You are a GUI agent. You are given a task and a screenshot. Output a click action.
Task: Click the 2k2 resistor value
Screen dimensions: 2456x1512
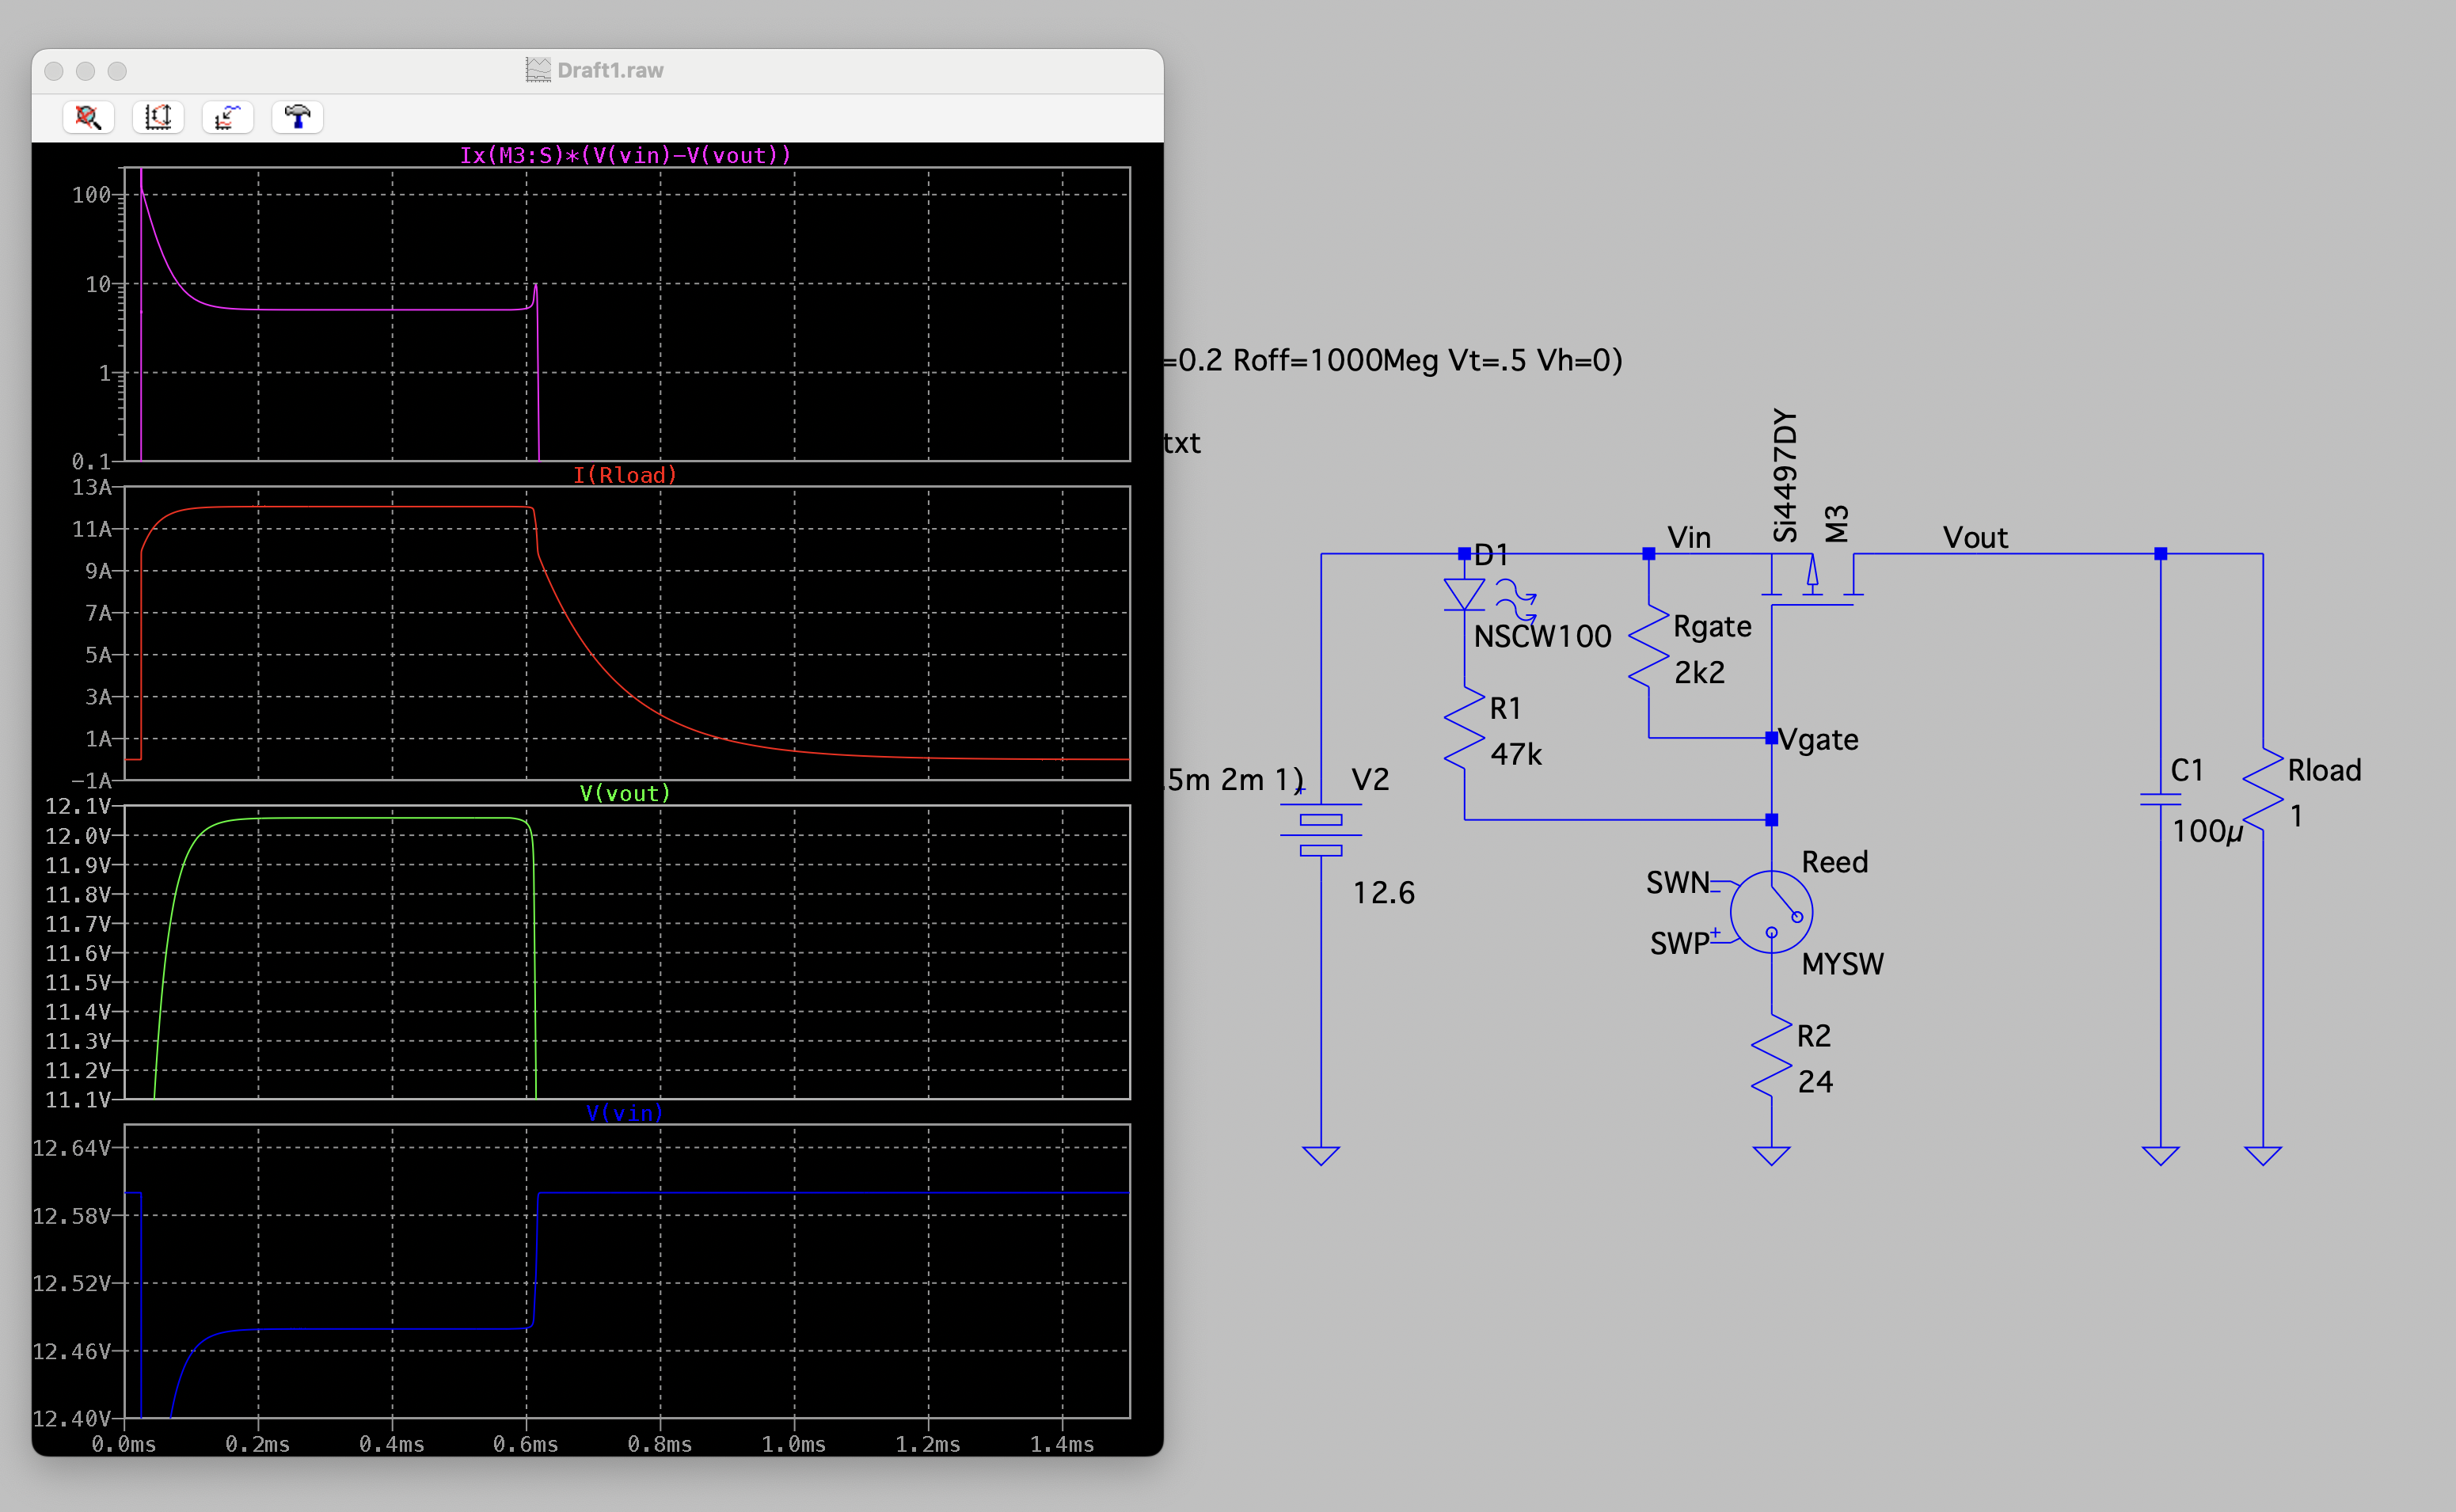tap(1700, 672)
